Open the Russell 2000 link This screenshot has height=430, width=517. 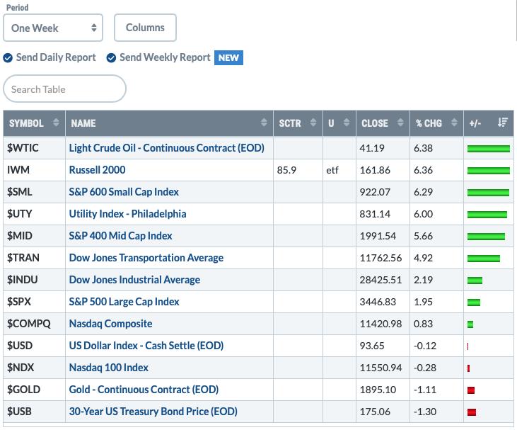[98, 170]
